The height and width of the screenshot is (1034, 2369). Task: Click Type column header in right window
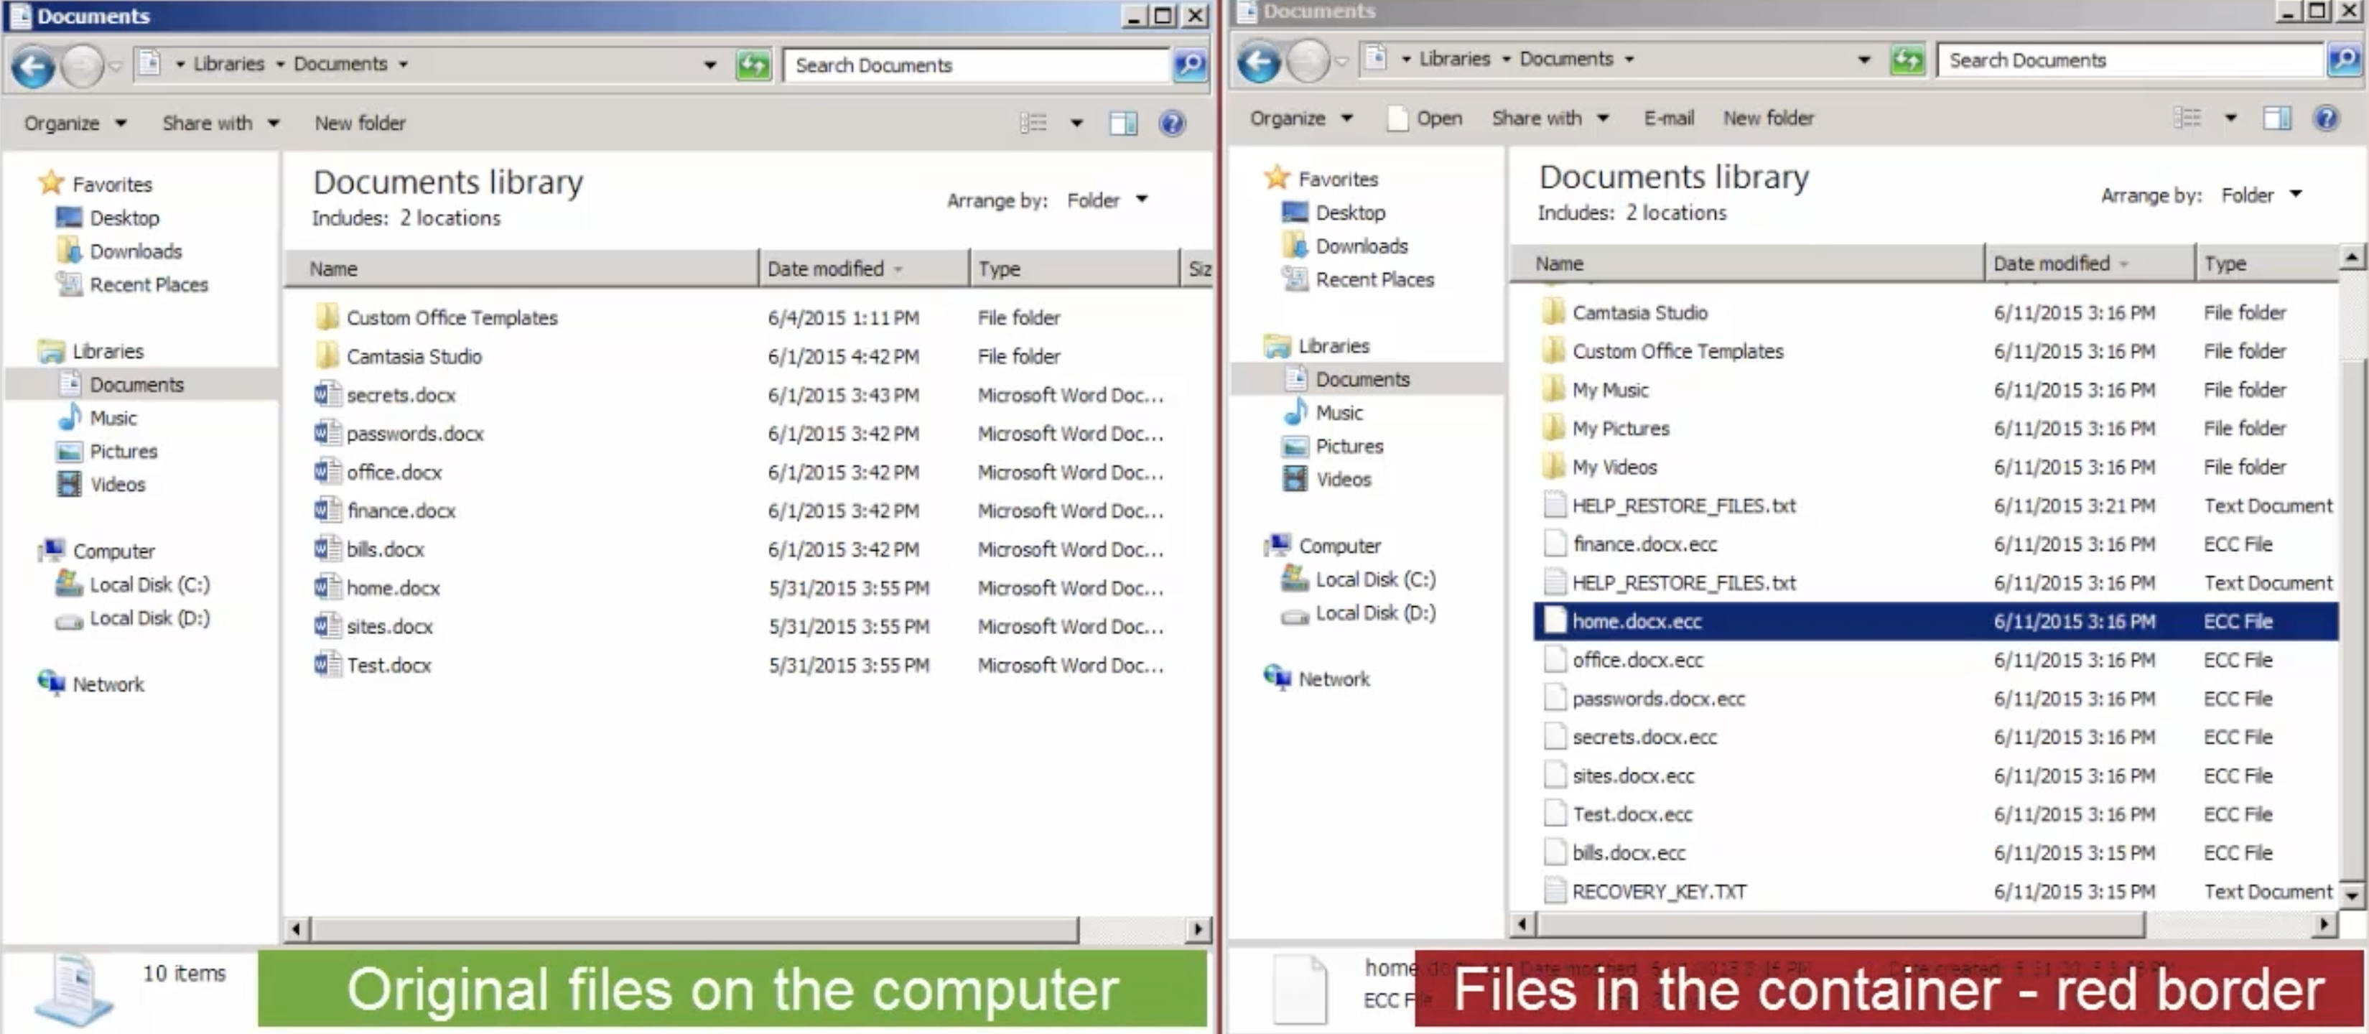click(2225, 263)
